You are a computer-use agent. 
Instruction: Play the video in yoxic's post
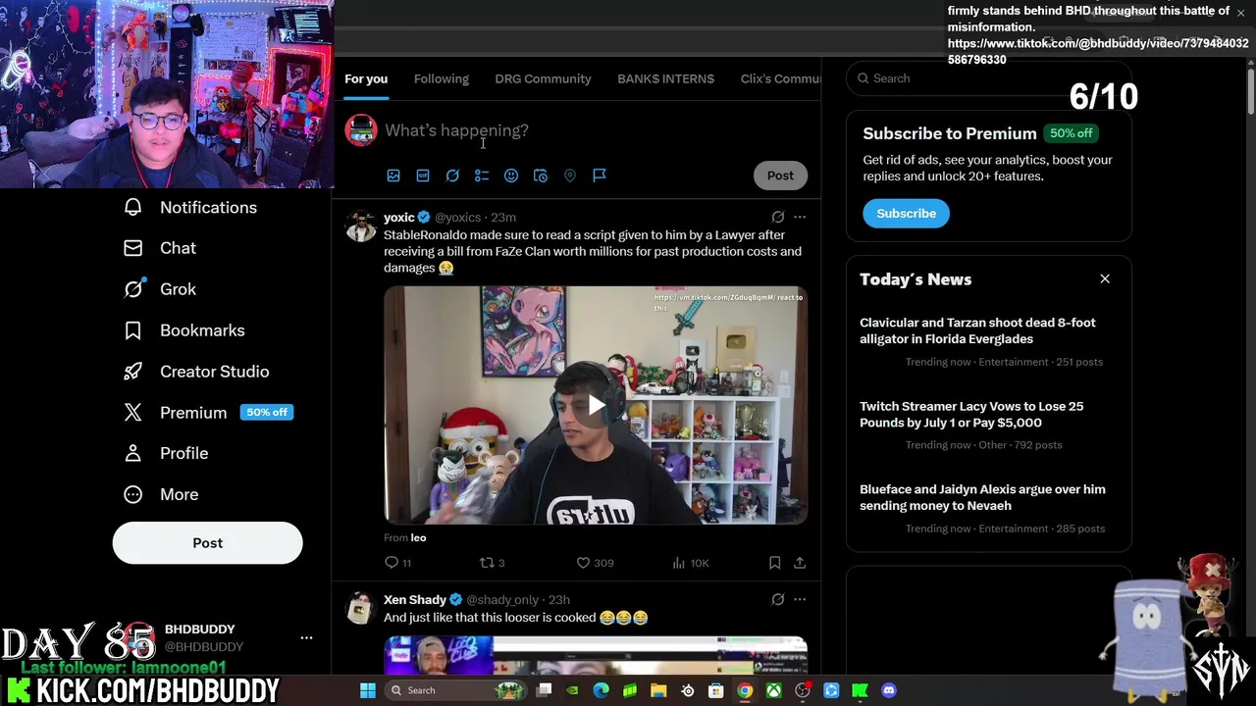(x=596, y=405)
